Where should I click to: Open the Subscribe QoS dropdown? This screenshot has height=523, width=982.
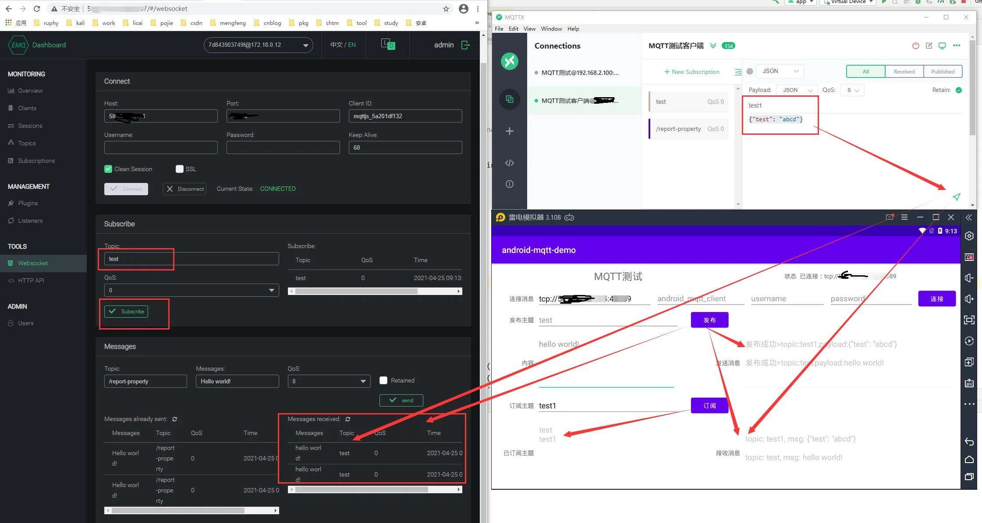pos(191,290)
